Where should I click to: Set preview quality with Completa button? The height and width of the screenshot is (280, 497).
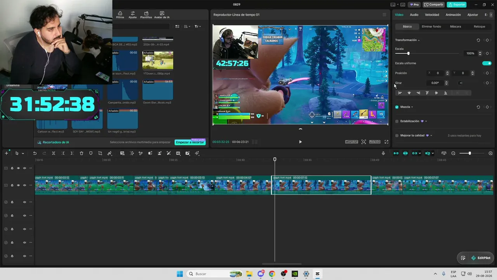(x=351, y=142)
